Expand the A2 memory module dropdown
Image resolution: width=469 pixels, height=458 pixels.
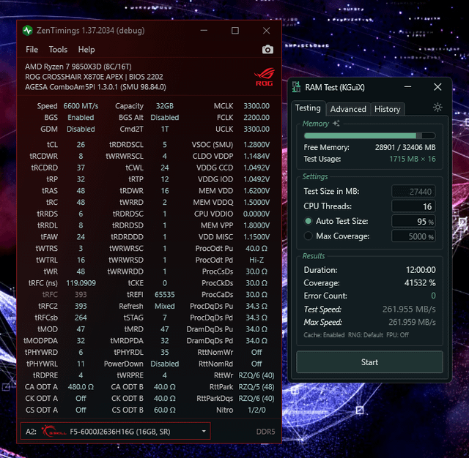pos(204,432)
